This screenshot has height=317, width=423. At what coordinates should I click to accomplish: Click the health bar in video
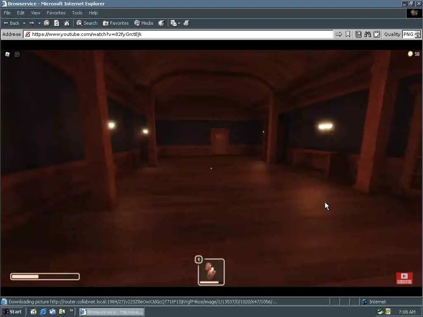pyautogui.click(x=45, y=277)
